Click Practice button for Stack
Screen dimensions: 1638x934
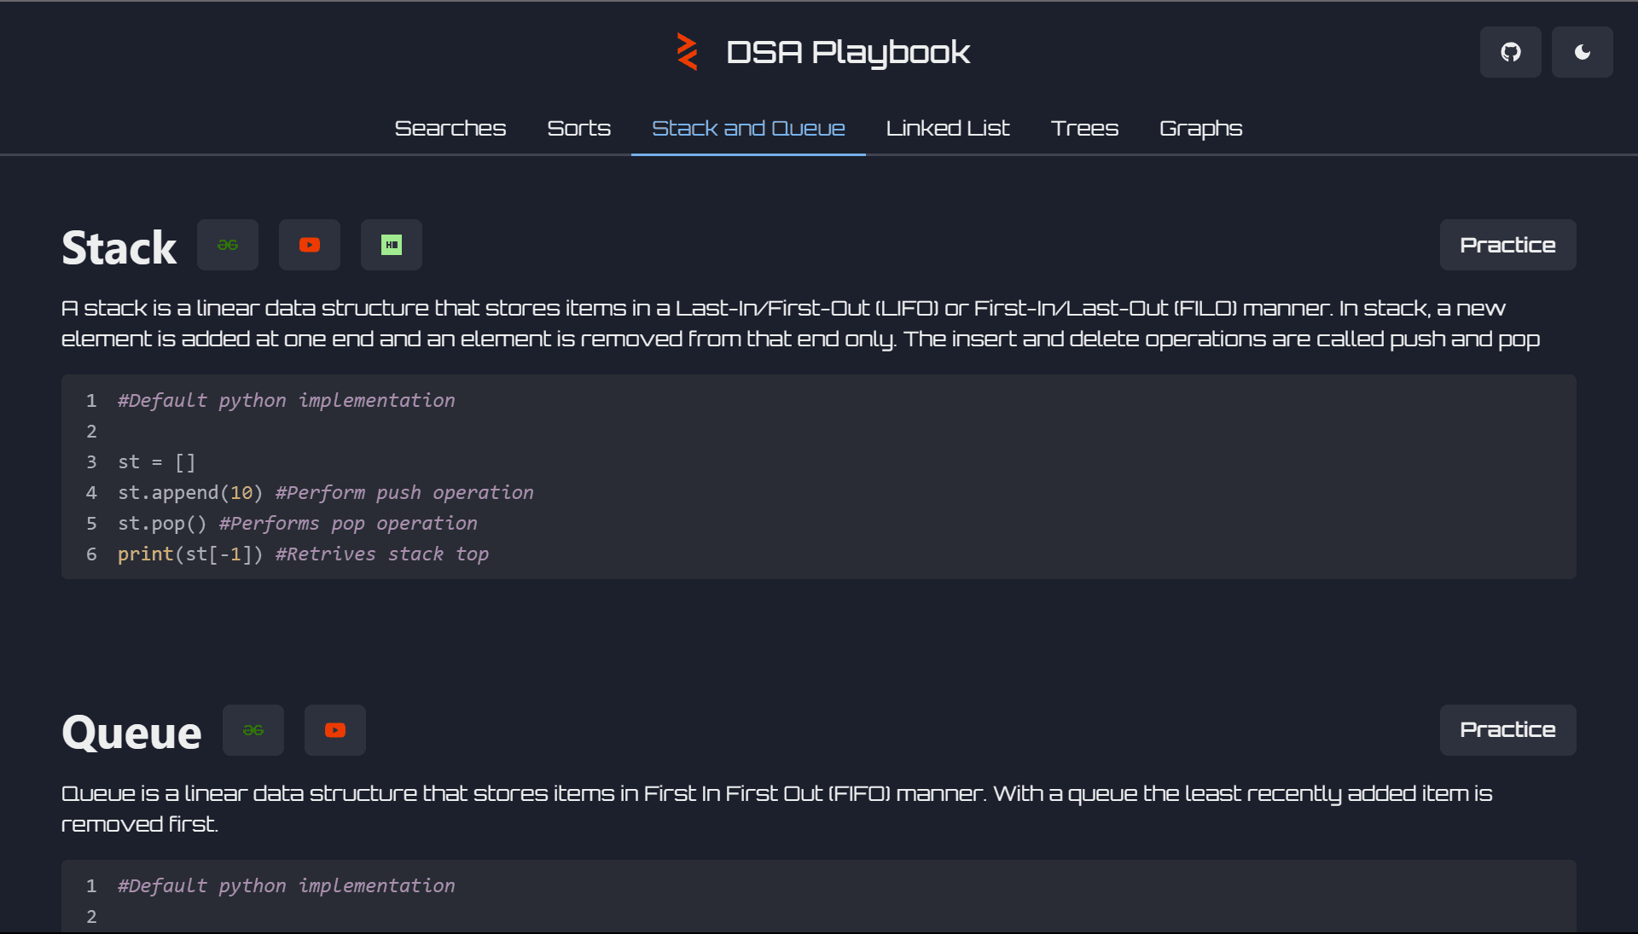[1507, 245]
